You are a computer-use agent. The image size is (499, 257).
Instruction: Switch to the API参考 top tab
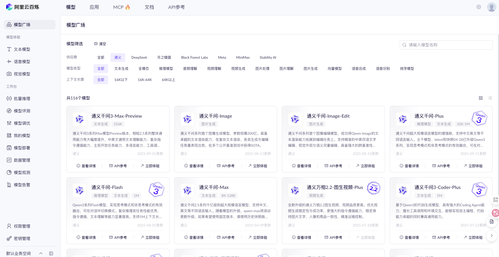[176, 7]
